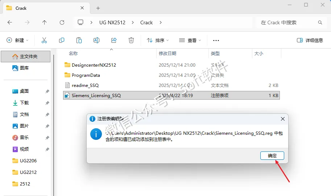This screenshot has width=331, height=196.
Task: Refresh the current folder
Action: (x=62, y=22)
